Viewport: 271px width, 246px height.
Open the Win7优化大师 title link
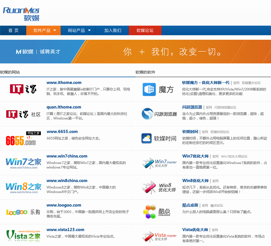tap(195, 156)
